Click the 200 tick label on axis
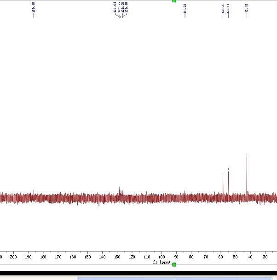277x280 pixels. [13, 257]
